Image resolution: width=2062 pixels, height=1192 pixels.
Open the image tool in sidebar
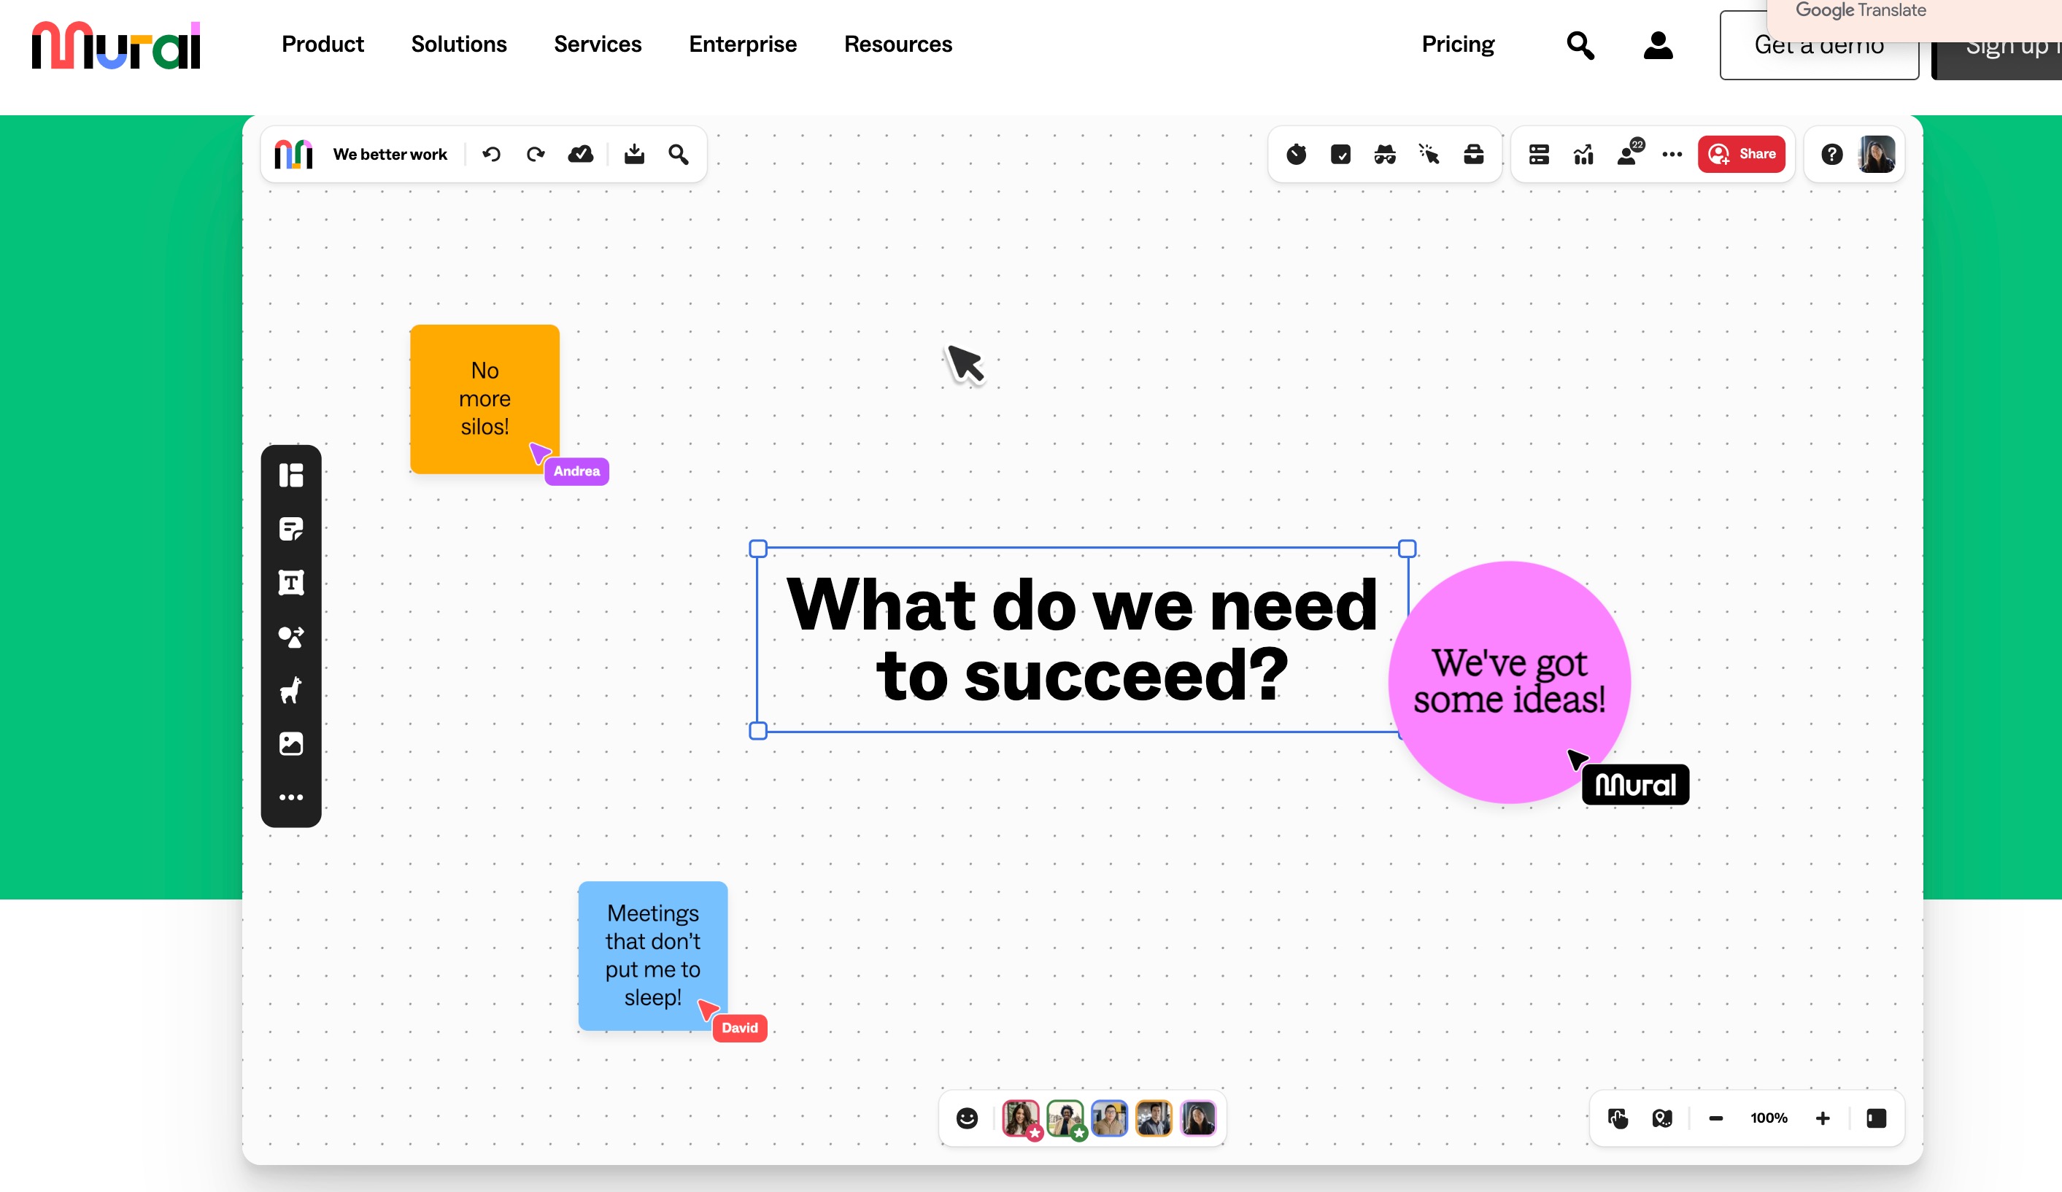(290, 743)
